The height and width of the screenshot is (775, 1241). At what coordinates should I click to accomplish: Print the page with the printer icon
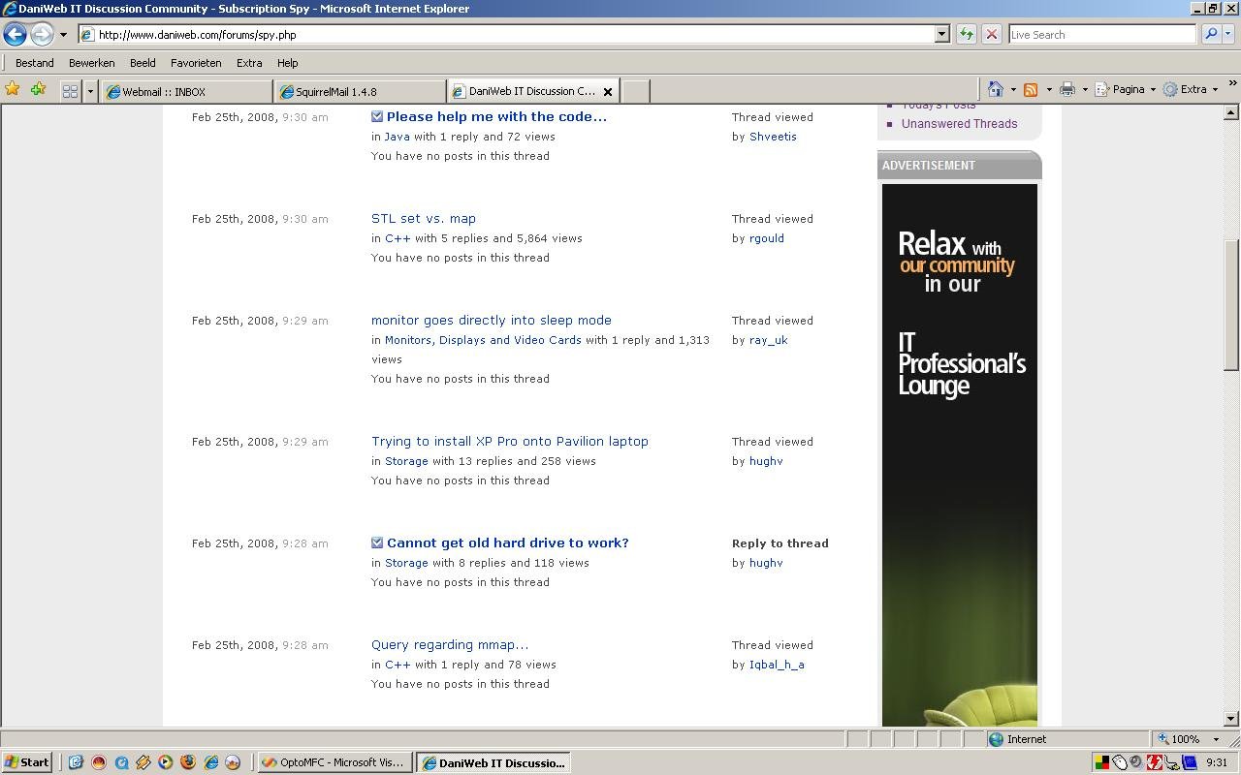[1067, 89]
